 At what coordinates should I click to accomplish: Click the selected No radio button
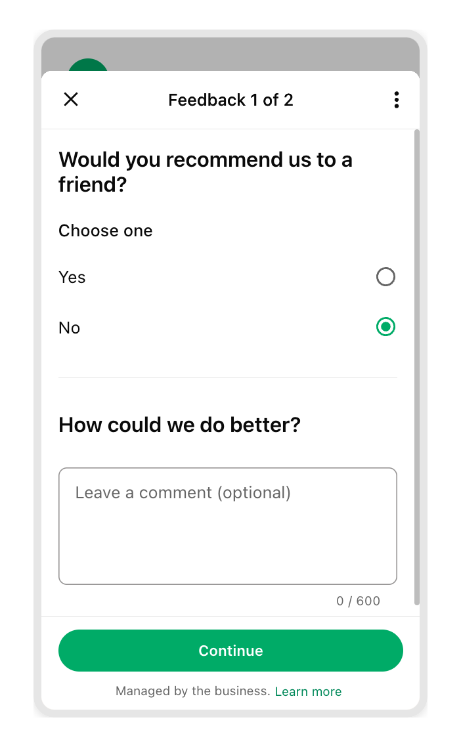coord(385,327)
